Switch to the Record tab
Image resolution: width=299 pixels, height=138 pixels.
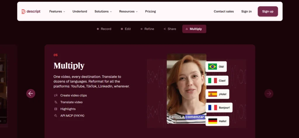click(x=104, y=29)
